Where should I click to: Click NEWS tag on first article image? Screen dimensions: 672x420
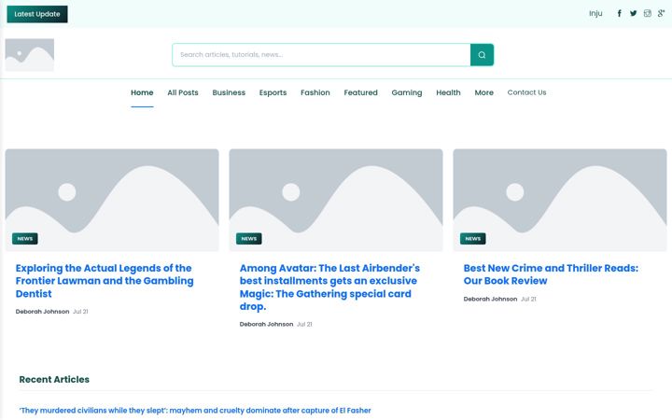[x=25, y=239]
